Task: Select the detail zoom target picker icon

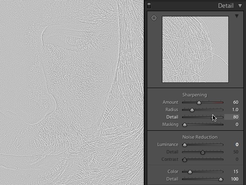Action: 154,18
